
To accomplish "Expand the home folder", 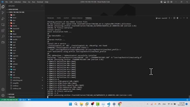I will pyautogui.click(x=26, y=26).
